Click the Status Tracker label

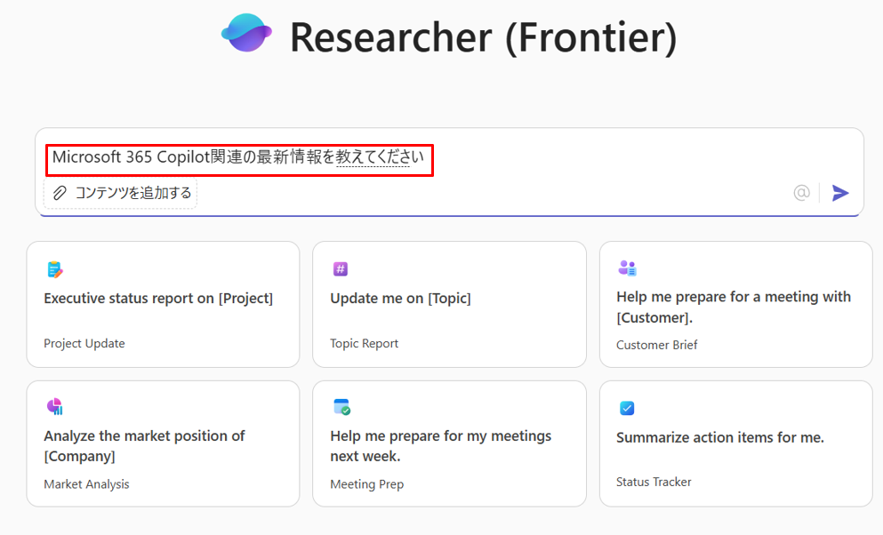click(x=654, y=482)
